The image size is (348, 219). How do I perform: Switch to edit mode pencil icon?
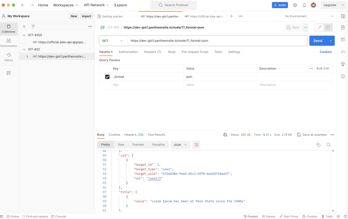pyautogui.click(x=319, y=27)
